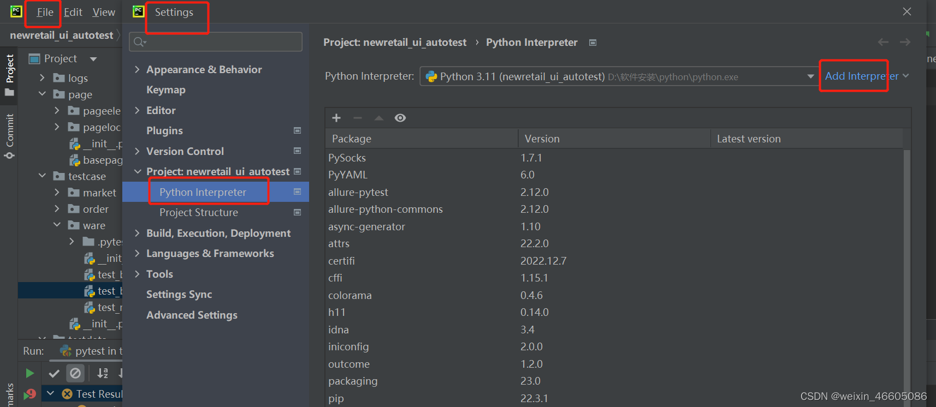Click the uninstall package minus icon

coord(358,118)
